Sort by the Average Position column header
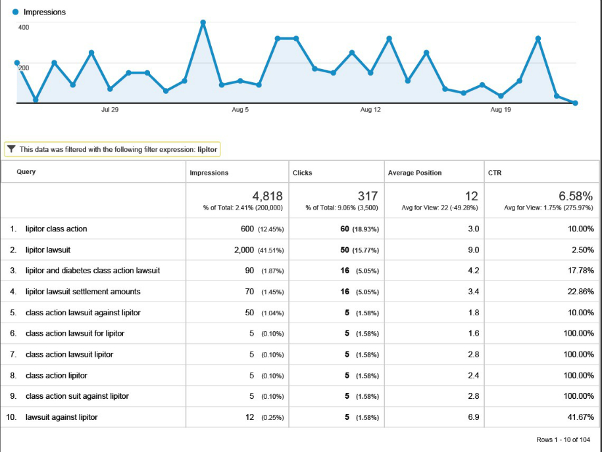Image resolution: width=602 pixels, height=452 pixels. [x=414, y=173]
